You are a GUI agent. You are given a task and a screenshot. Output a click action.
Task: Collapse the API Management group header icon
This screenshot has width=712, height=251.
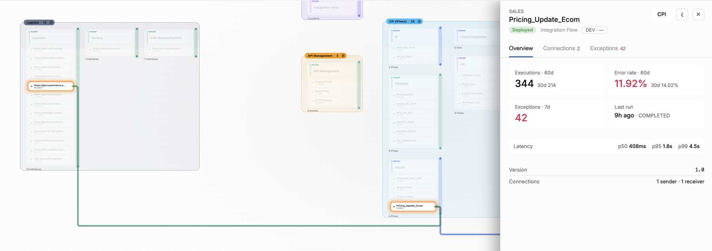click(343, 56)
